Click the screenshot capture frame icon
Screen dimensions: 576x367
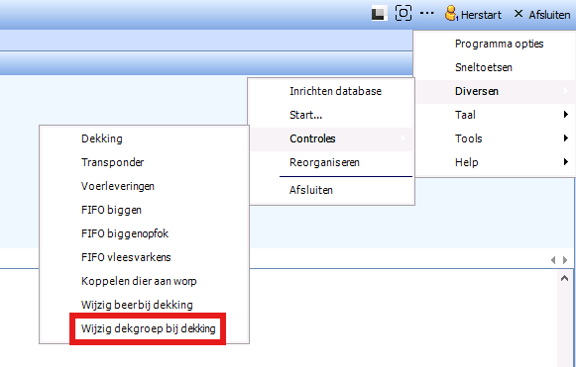pos(403,14)
